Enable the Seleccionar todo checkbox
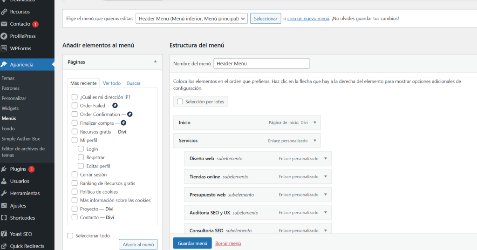The image size is (477, 250). coord(70,236)
